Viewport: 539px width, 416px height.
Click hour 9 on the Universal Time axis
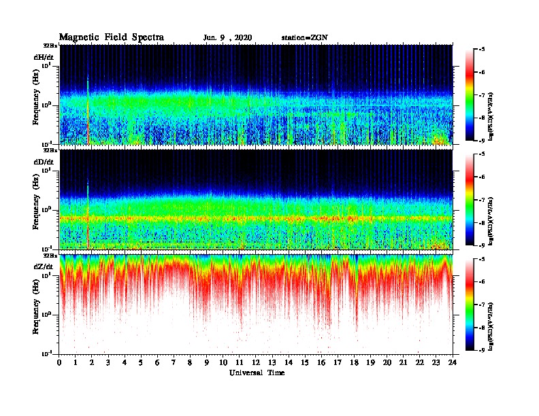click(207, 362)
